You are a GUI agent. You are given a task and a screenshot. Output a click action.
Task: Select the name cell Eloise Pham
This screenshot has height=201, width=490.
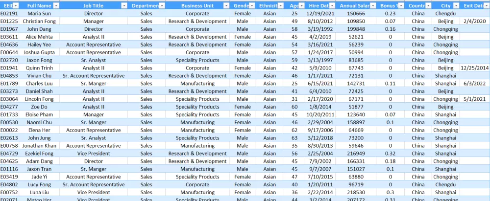tap(39, 114)
